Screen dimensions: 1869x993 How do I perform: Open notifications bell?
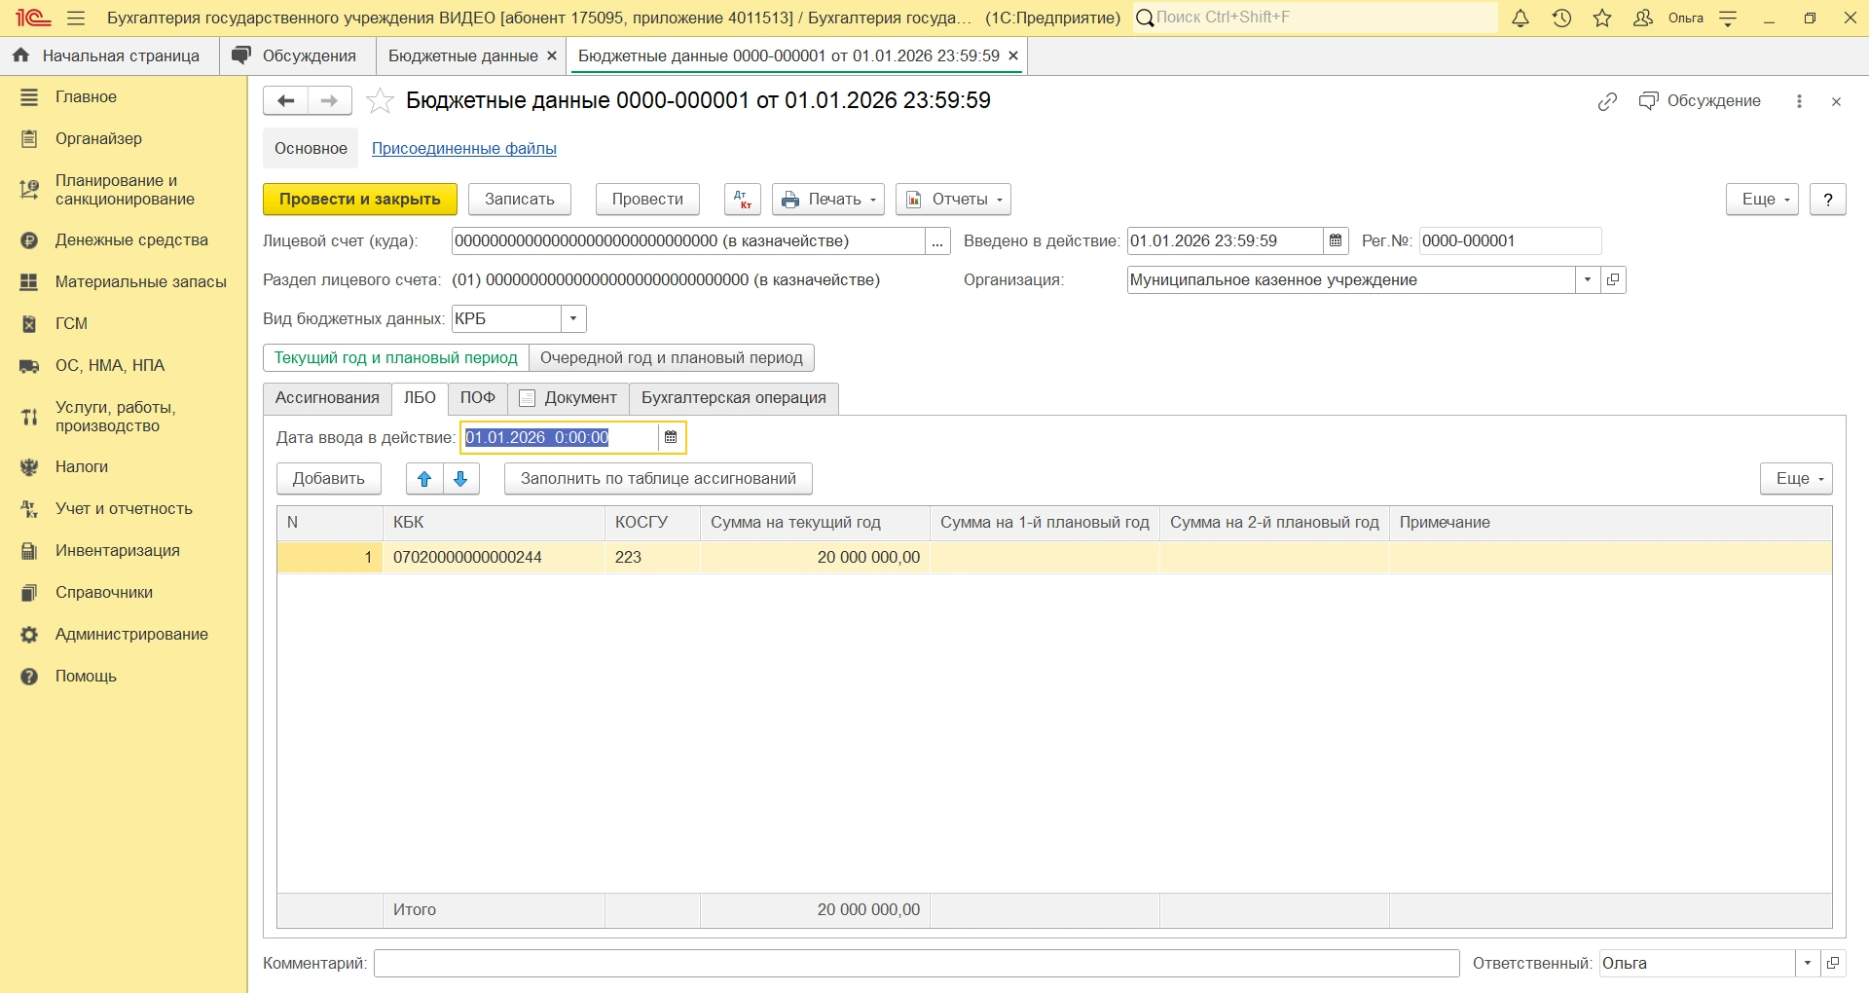coord(1521,18)
